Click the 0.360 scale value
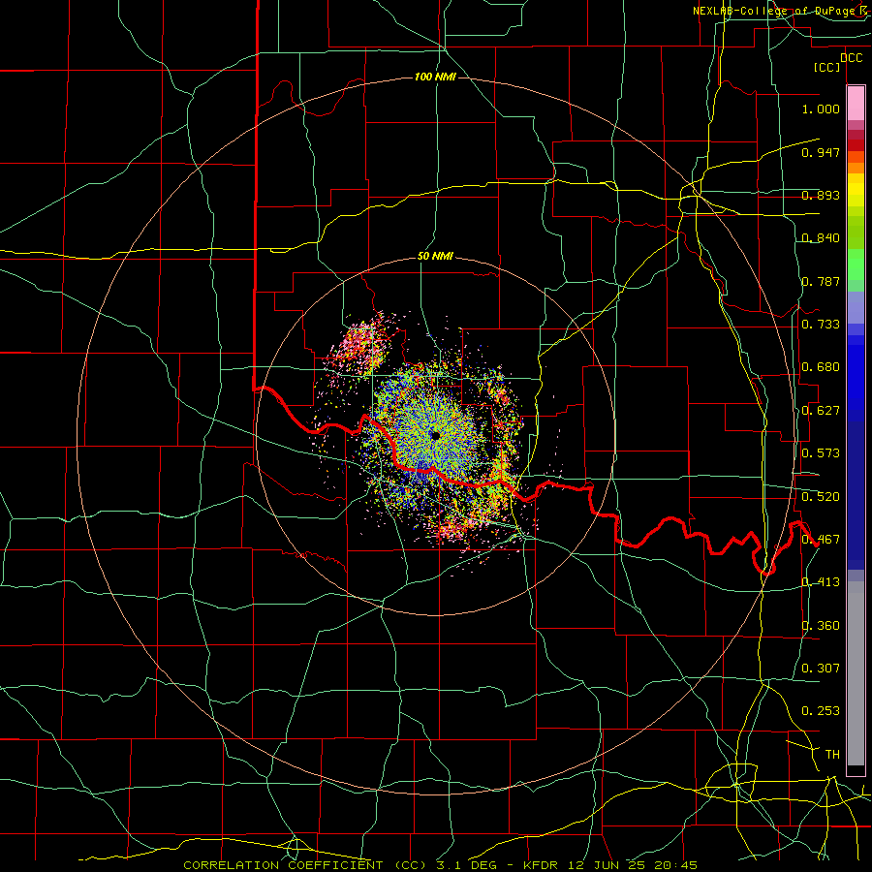Viewport: 872px width, 872px height. coord(821,626)
